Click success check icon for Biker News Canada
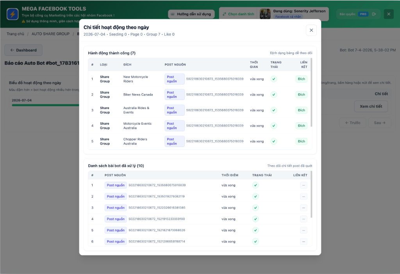The height and width of the screenshot is (274, 400). tap(274, 95)
